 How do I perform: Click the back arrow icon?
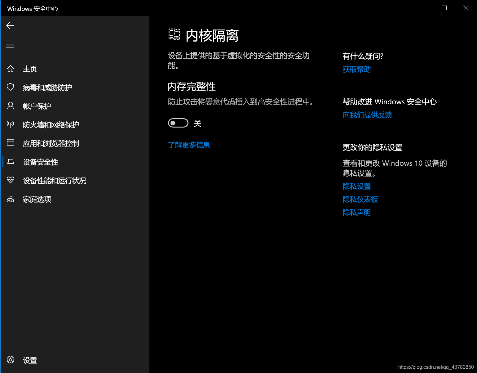click(10, 25)
